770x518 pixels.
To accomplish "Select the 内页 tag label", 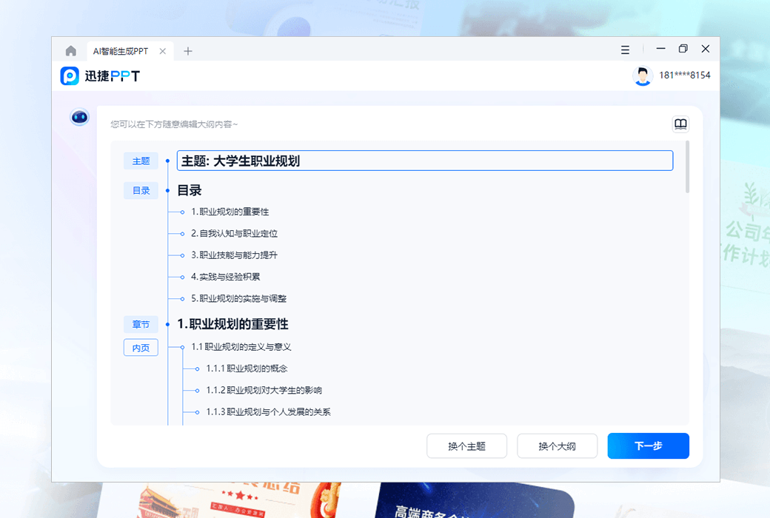I will pyautogui.click(x=141, y=348).
